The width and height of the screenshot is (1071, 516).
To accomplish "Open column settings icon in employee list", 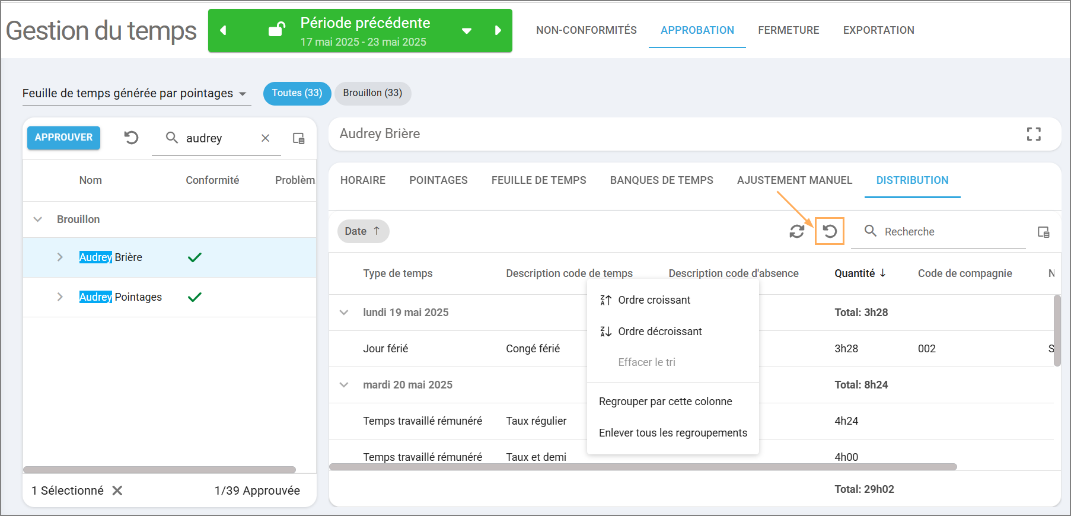I will click(x=298, y=138).
